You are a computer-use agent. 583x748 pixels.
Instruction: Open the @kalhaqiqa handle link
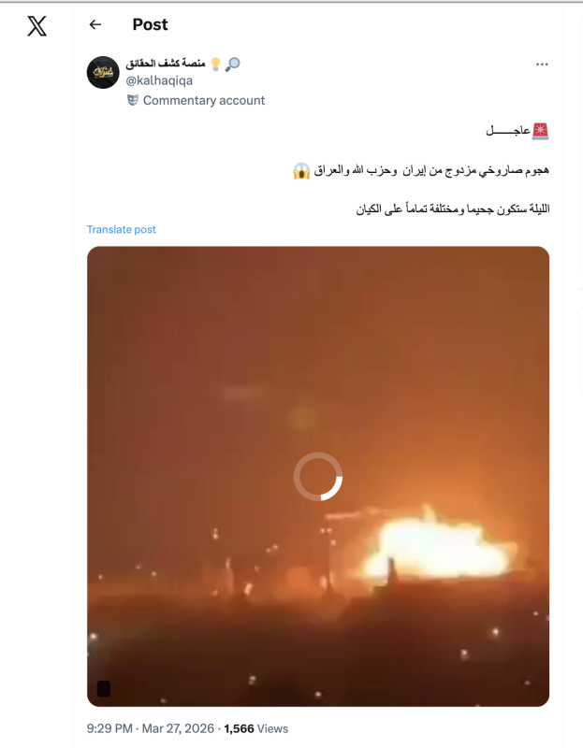tap(159, 80)
